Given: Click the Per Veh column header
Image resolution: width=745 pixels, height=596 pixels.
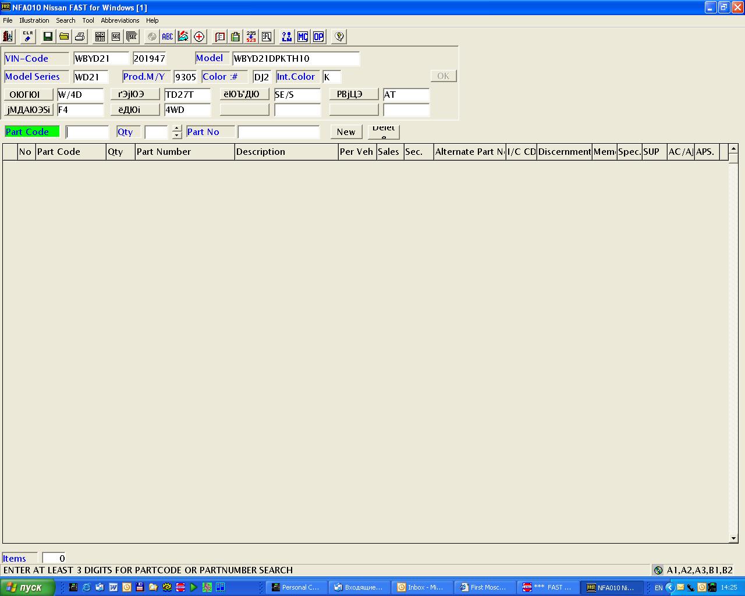Looking at the screenshot, I should (357, 152).
